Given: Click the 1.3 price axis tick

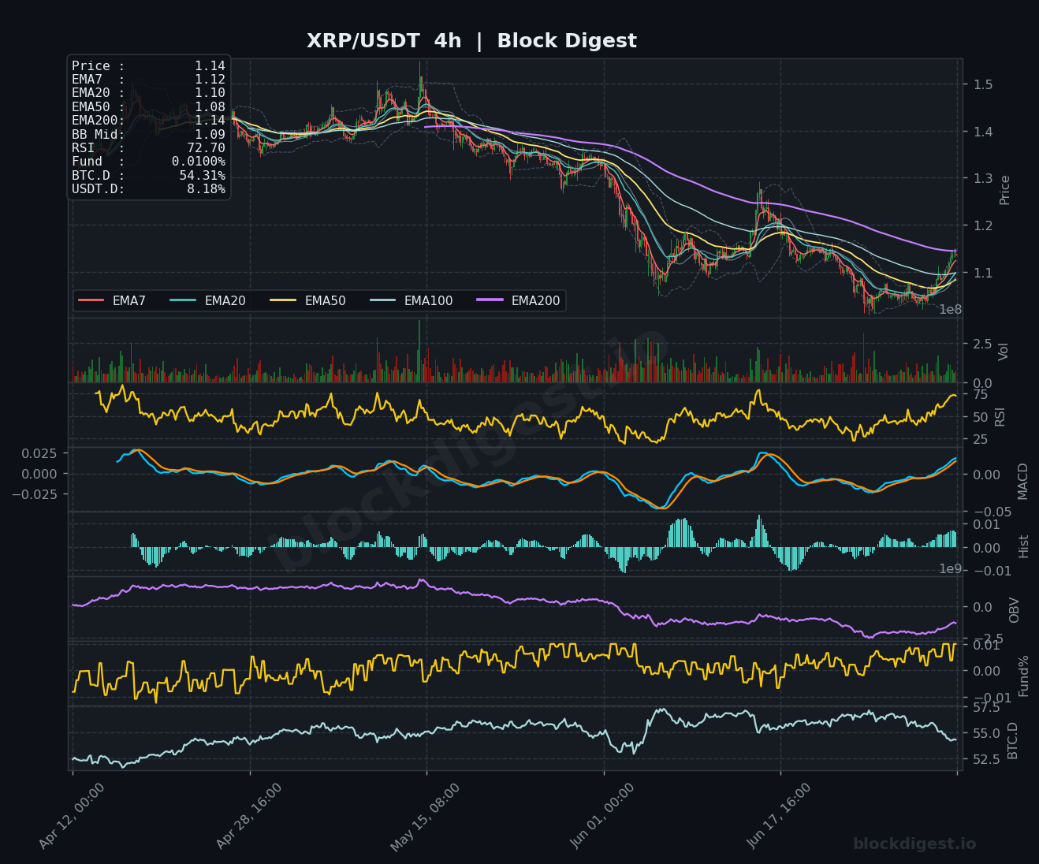Looking at the screenshot, I should point(983,178).
